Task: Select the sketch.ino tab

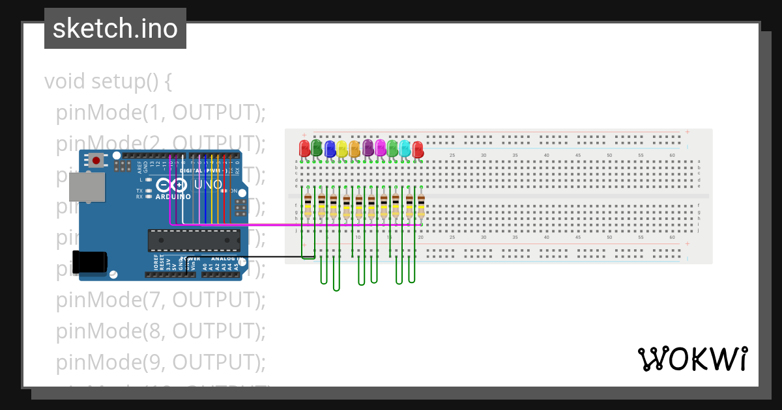Action: click(115, 28)
